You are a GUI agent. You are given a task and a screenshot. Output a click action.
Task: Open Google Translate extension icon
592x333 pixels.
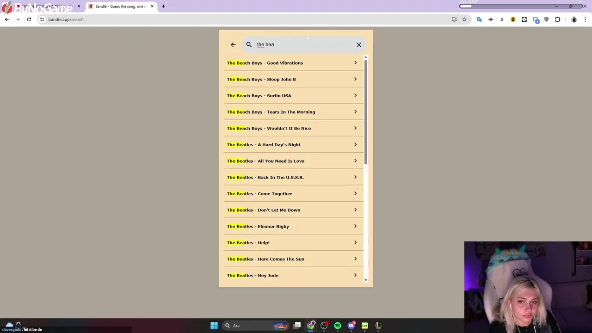(480, 19)
